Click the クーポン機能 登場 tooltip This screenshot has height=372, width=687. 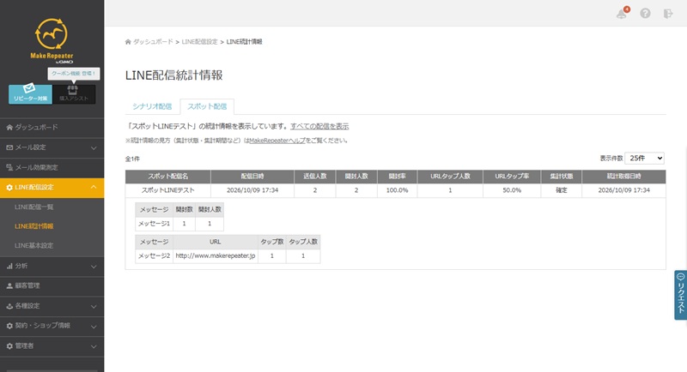click(74, 74)
